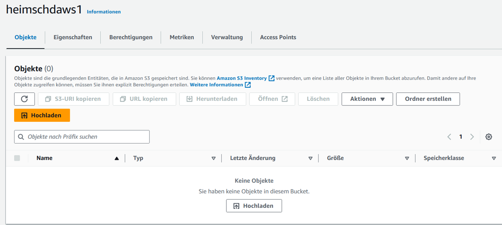502x225 pixels.
Task: Go to next page arrow
Action: click(472, 137)
